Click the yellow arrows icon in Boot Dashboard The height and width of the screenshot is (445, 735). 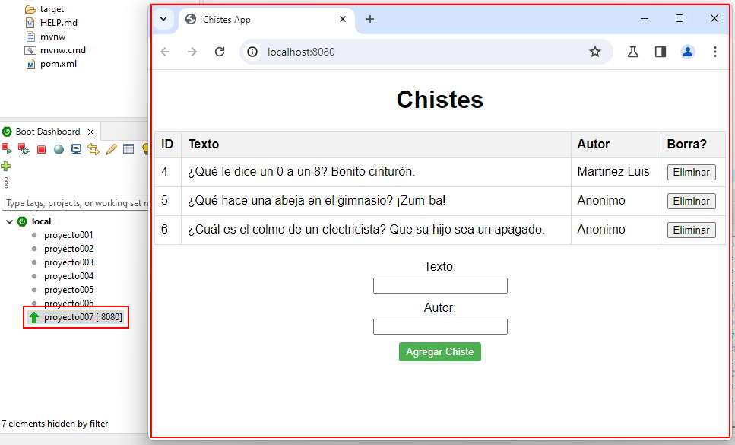93,149
